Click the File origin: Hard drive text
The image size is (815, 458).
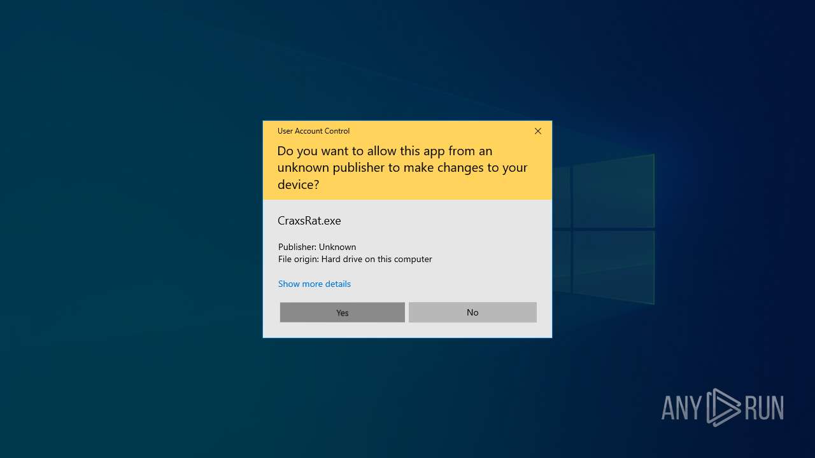coord(355,259)
